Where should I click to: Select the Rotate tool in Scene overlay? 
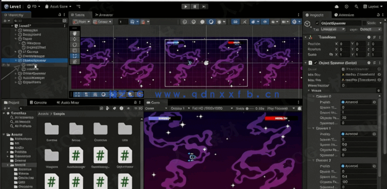[x=75, y=44]
